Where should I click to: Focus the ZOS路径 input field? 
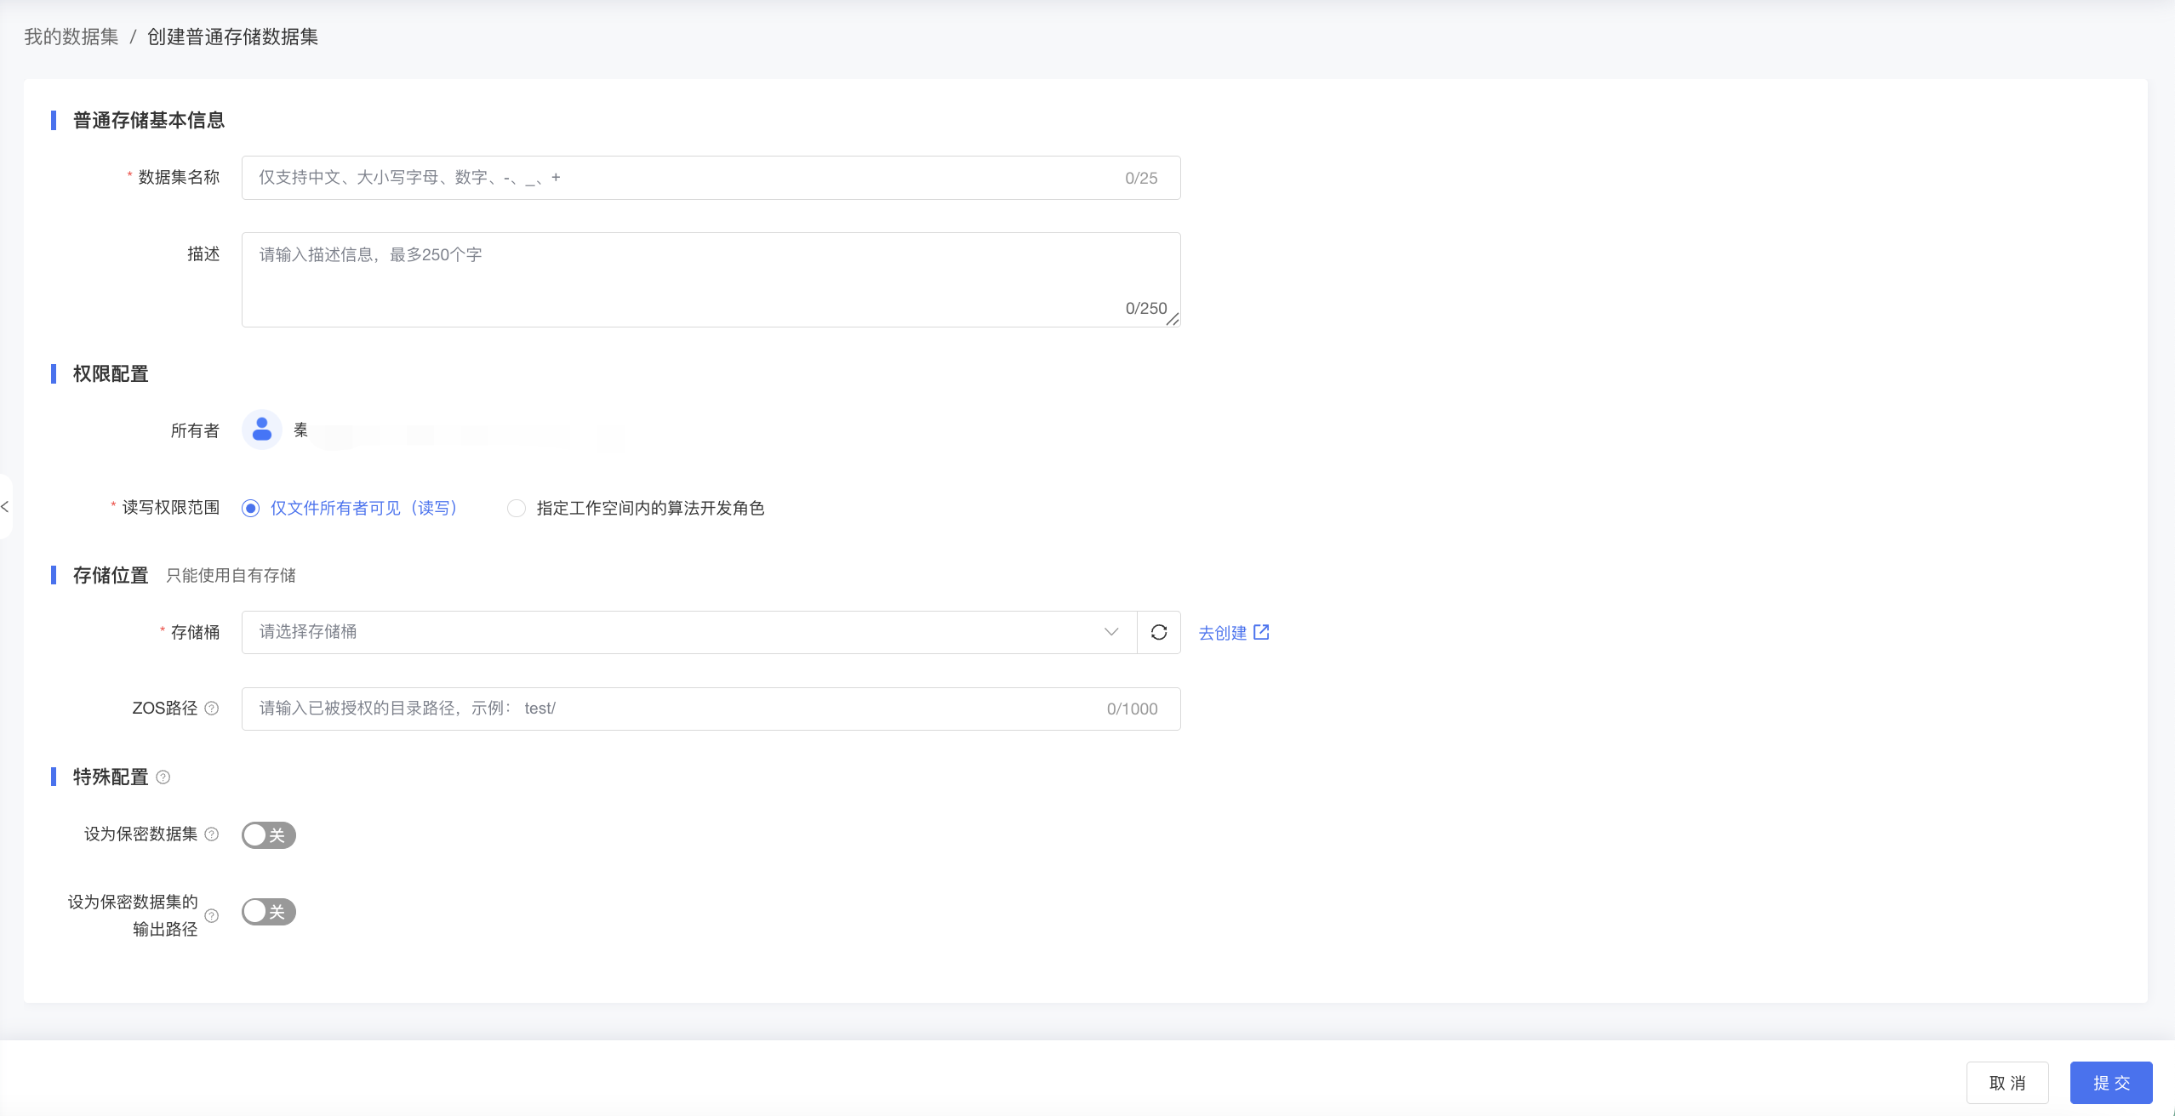(x=711, y=709)
